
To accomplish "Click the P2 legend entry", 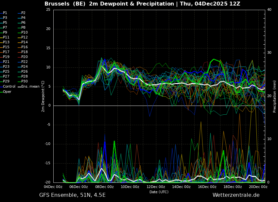I will (x=23, y=13).
